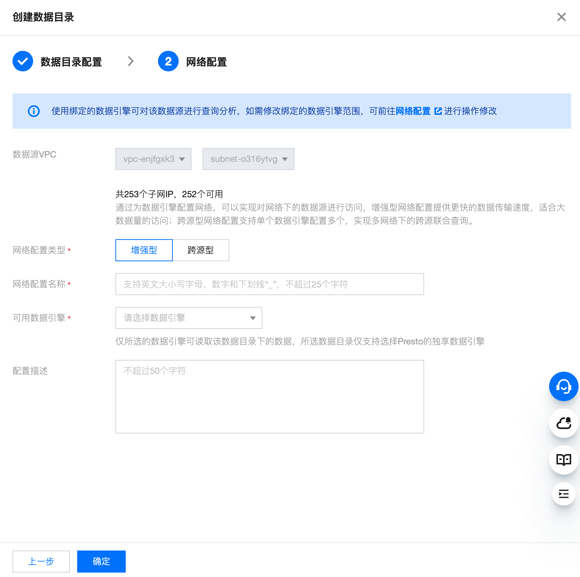Click the 上一步 button

(41, 562)
